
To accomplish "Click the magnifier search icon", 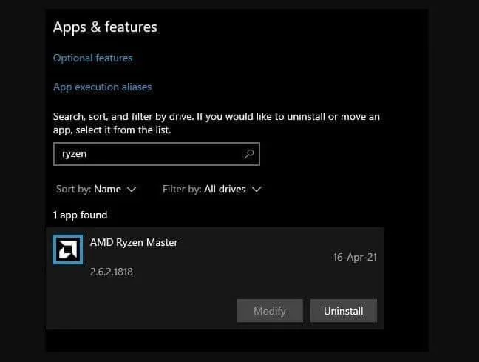I will click(x=249, y=154).
